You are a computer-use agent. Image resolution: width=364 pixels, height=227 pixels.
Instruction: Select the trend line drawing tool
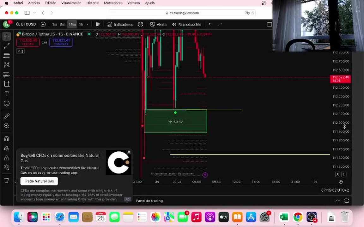(x=7, y=46)
